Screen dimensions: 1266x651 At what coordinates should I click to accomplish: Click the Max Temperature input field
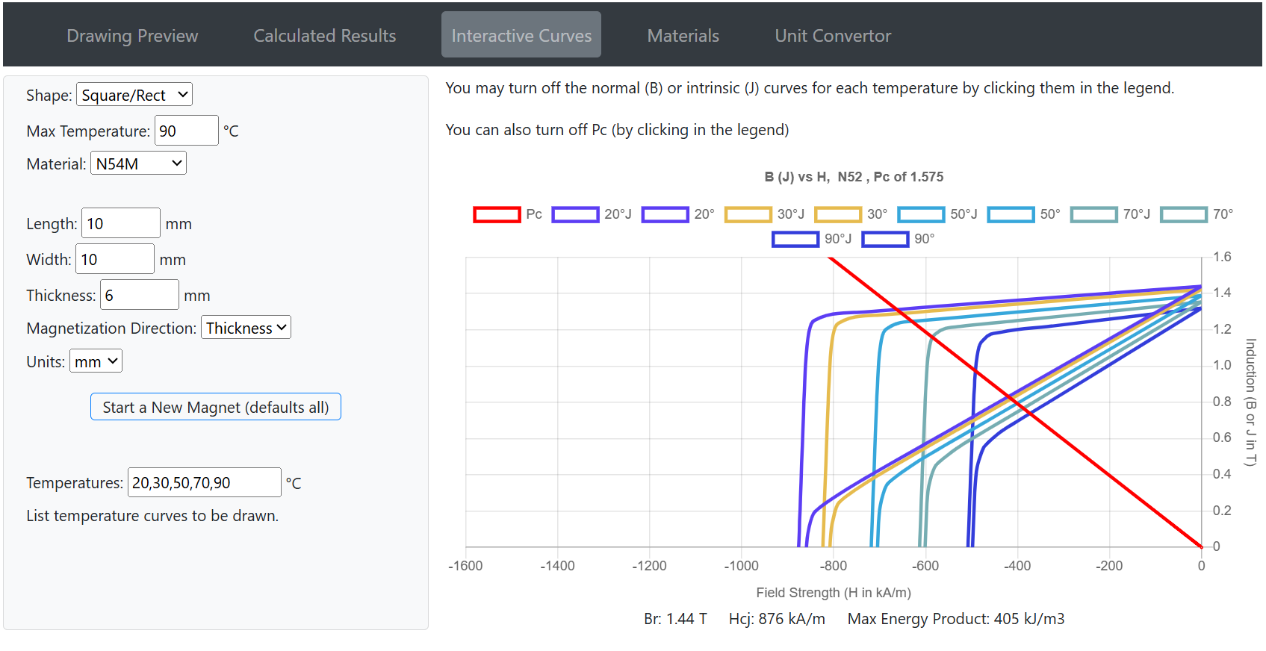point(186,131)
